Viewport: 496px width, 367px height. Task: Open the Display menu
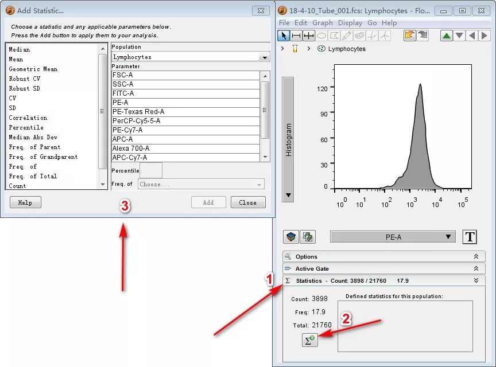tap(350, 23)
